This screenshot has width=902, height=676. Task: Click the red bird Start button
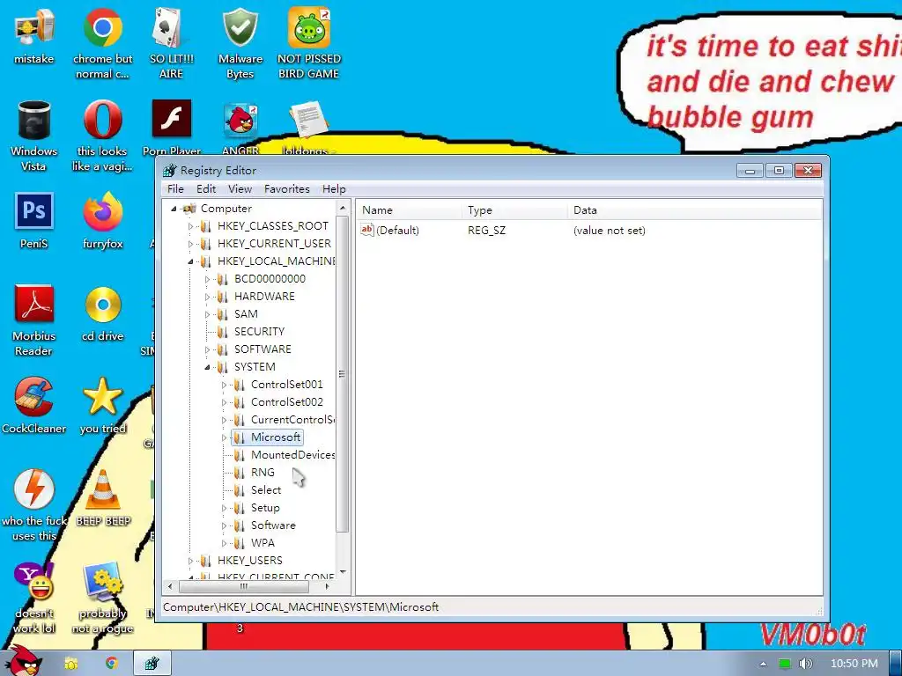[x=23, y=662]
